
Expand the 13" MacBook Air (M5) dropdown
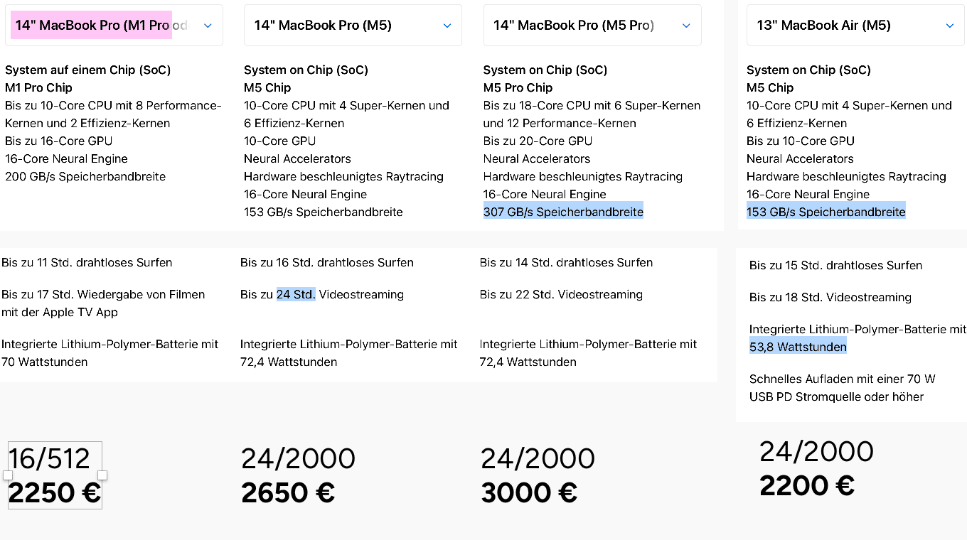click(855, 26)
